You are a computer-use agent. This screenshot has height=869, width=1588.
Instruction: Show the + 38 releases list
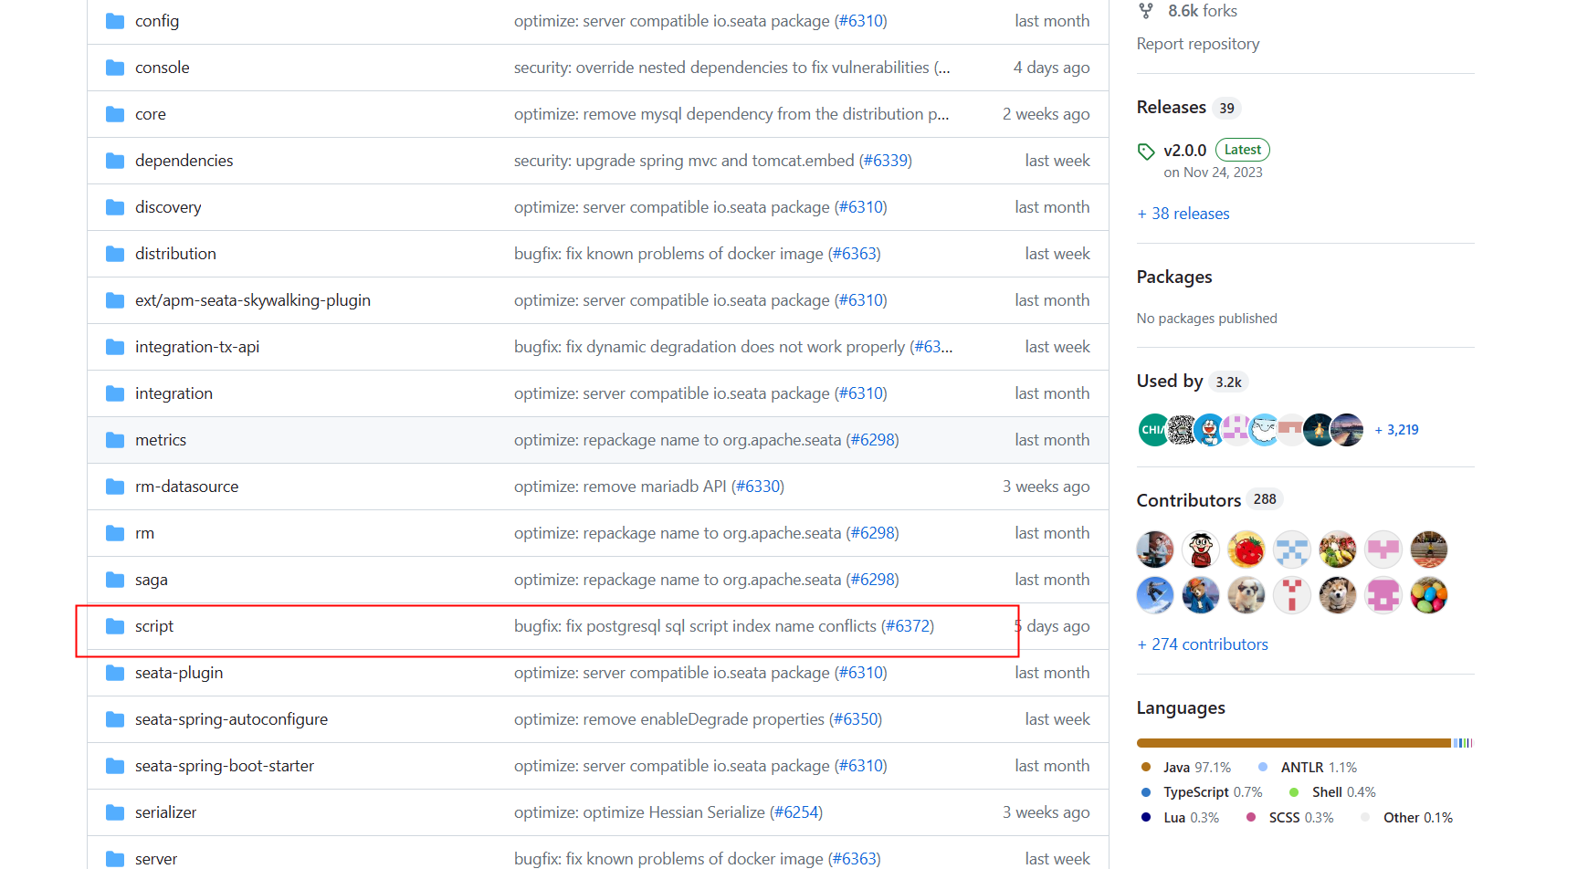point(1183,214)
